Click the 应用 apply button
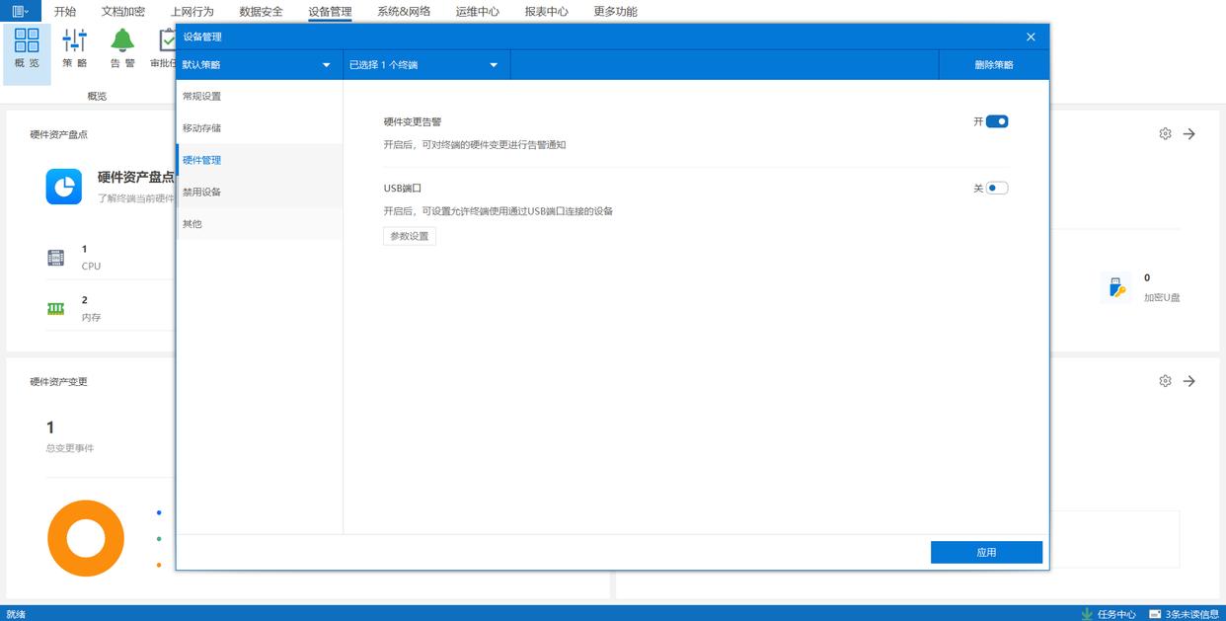 pos(986,553)
